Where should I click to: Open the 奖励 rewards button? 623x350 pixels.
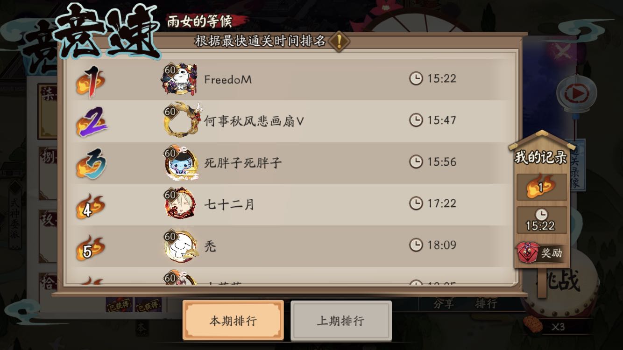tap(540, 253)
